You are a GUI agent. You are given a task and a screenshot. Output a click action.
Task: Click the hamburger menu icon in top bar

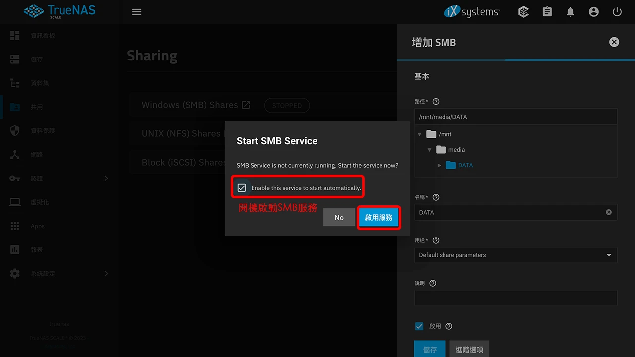tap(137, 12)
